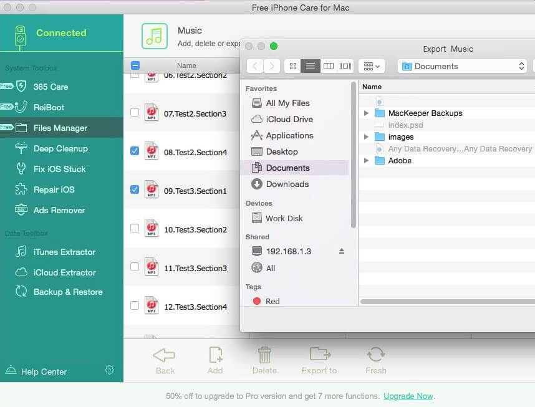Open the Documents location dropdown
Image resolution: width=535 pixels, height=407 pixels.
[x=462, y=66]
